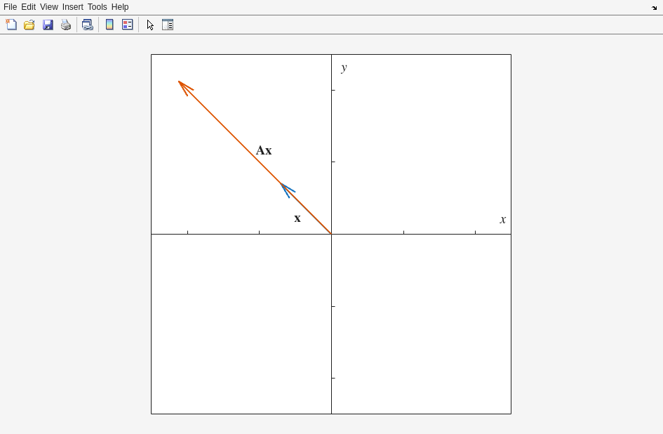Click the Link Plot toolbar icon
Viewport: 663px width, 434px height.
click(x=87, y=25)
